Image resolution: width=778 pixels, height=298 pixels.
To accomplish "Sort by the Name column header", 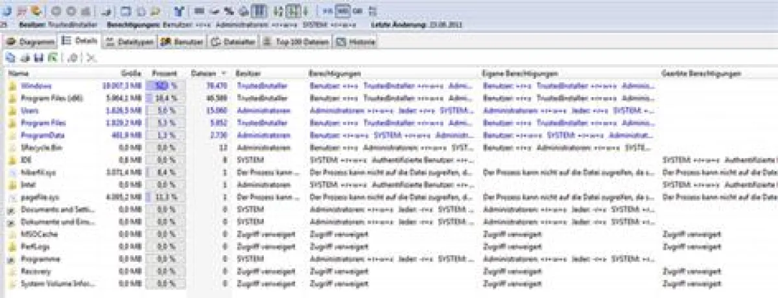I will click(18, 74).
